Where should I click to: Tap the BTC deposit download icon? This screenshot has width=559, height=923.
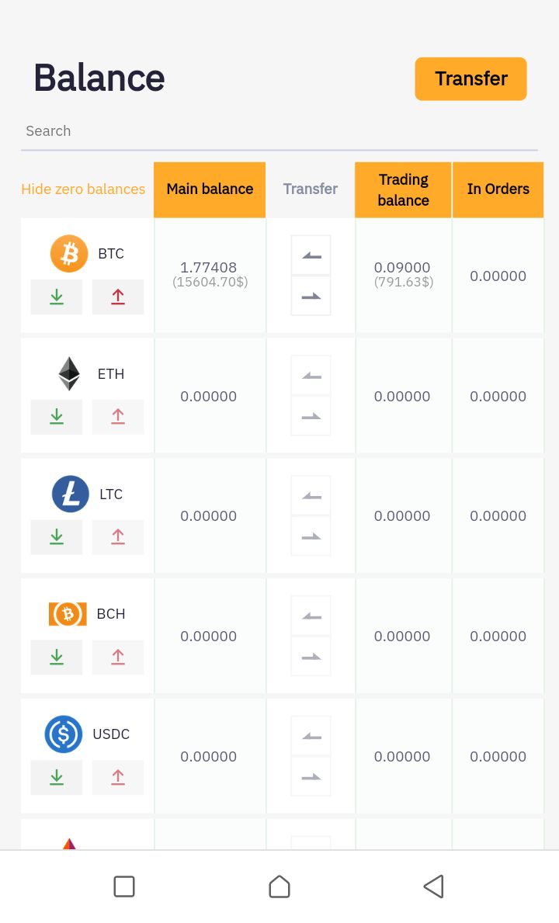click(x=57, y=297)
